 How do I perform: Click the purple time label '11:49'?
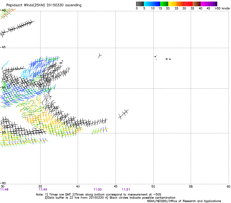point(43,190)
